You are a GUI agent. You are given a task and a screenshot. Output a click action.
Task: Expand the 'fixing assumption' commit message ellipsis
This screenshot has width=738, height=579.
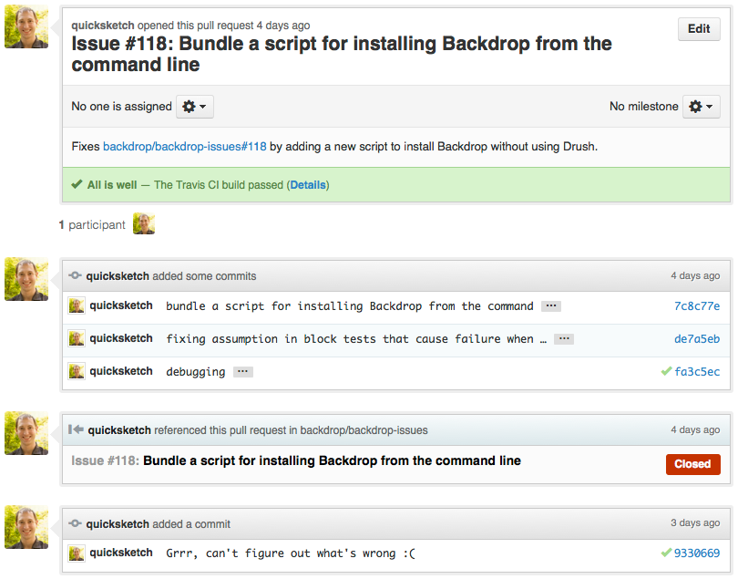click(564, 339)
